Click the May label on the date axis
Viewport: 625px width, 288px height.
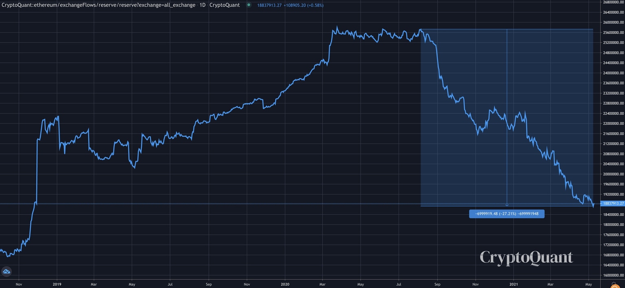(x=590, y=284)
